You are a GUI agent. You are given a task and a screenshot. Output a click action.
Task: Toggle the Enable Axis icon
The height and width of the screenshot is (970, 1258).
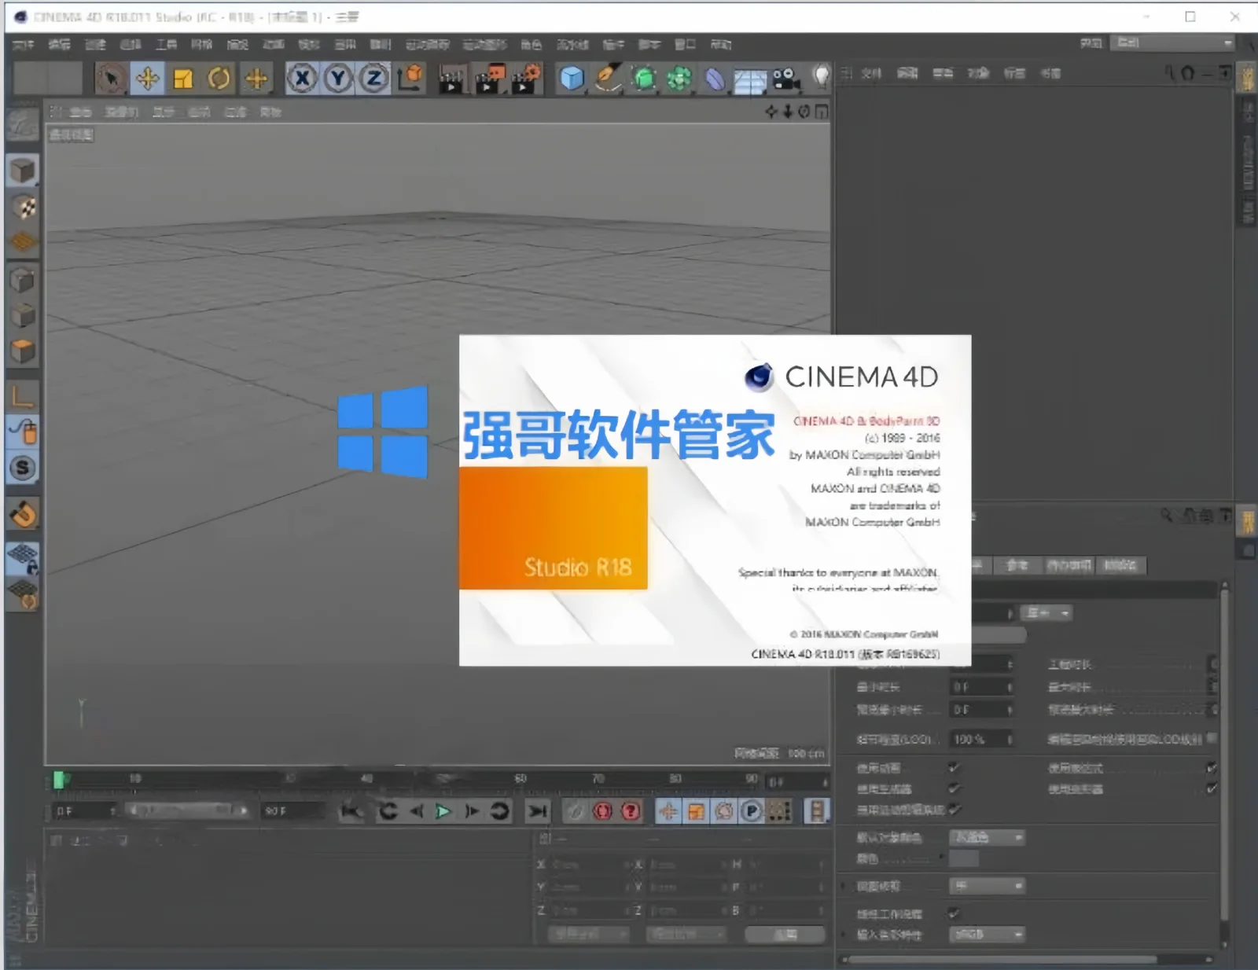[23, 395]
